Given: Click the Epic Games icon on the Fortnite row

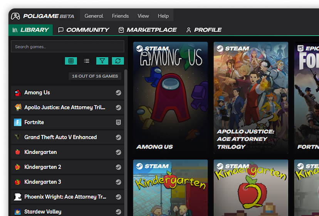Looking at the screenshot, I should (x=118, y=122).
